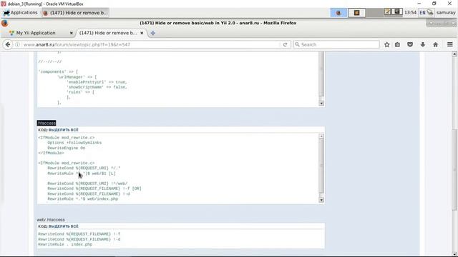The width and height of the screenshot is (458, 257).
Task: Click the VirtualBox window title icon
Action: [3, 4]
